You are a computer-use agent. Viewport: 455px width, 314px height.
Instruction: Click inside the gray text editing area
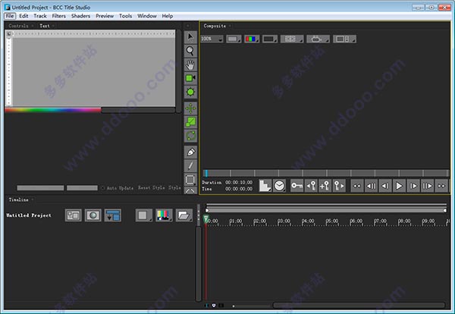(x=94, y=71)
